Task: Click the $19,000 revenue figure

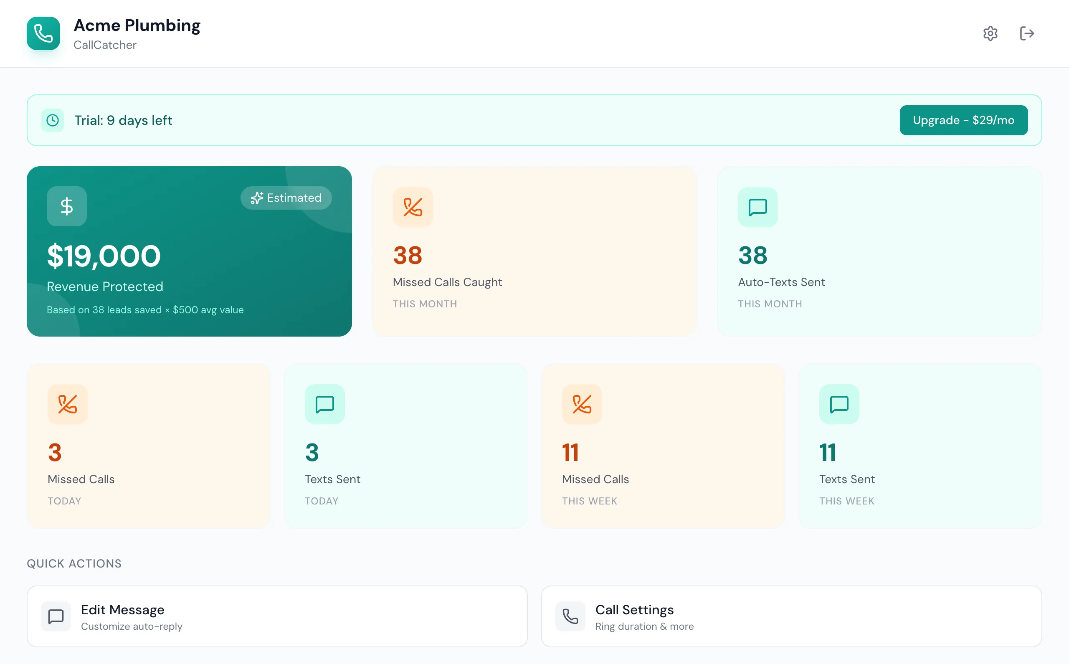Action: [x=104, y=256]
